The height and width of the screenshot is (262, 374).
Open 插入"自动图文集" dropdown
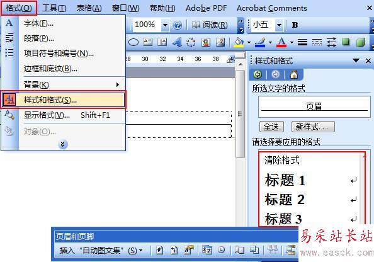point(101,250)
